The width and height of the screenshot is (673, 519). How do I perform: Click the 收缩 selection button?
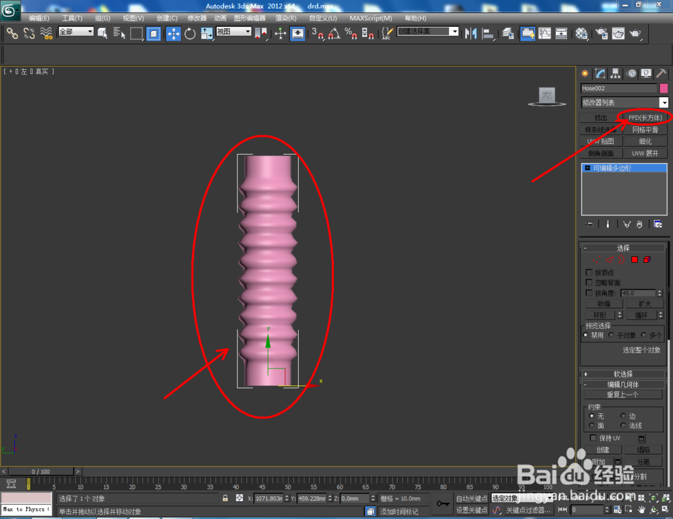604,304
